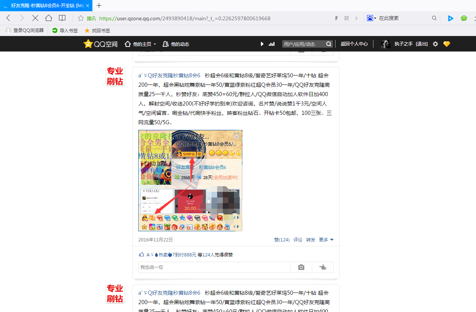
Task: Stop loading the page with the X button
Action: 35,18
